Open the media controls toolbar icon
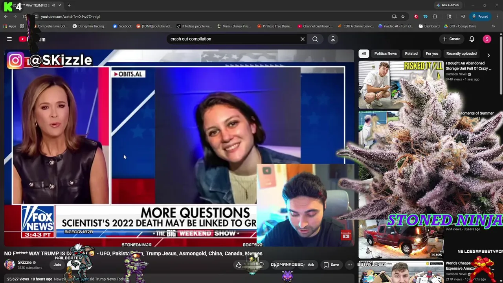The width and height of the screenshot is (503, 283). 463,17
